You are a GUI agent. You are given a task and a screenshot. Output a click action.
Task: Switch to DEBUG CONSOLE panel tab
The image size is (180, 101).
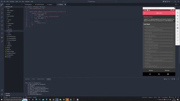coord(41,79)
